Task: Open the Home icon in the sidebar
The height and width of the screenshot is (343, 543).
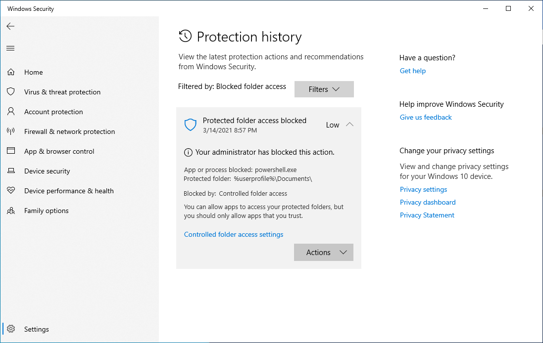Action: tap(11, 72)
